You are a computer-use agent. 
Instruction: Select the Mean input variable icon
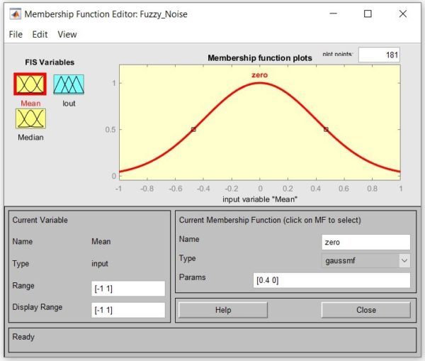coord(30,84)
